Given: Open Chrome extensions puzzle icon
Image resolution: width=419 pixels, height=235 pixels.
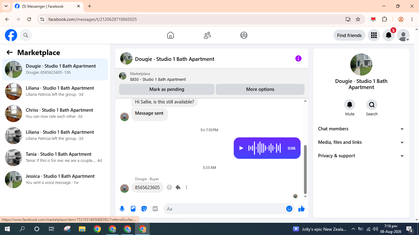Looking at the screenshot, I should point(385,19).
